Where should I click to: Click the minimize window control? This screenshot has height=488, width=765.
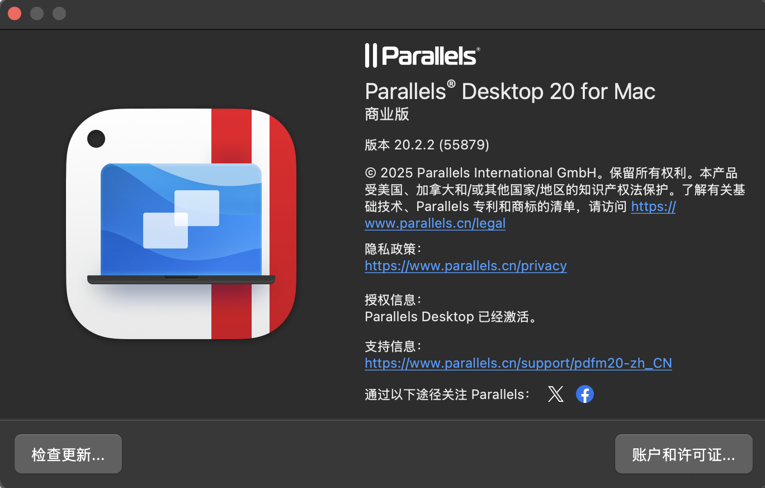[x=37, y=13]
